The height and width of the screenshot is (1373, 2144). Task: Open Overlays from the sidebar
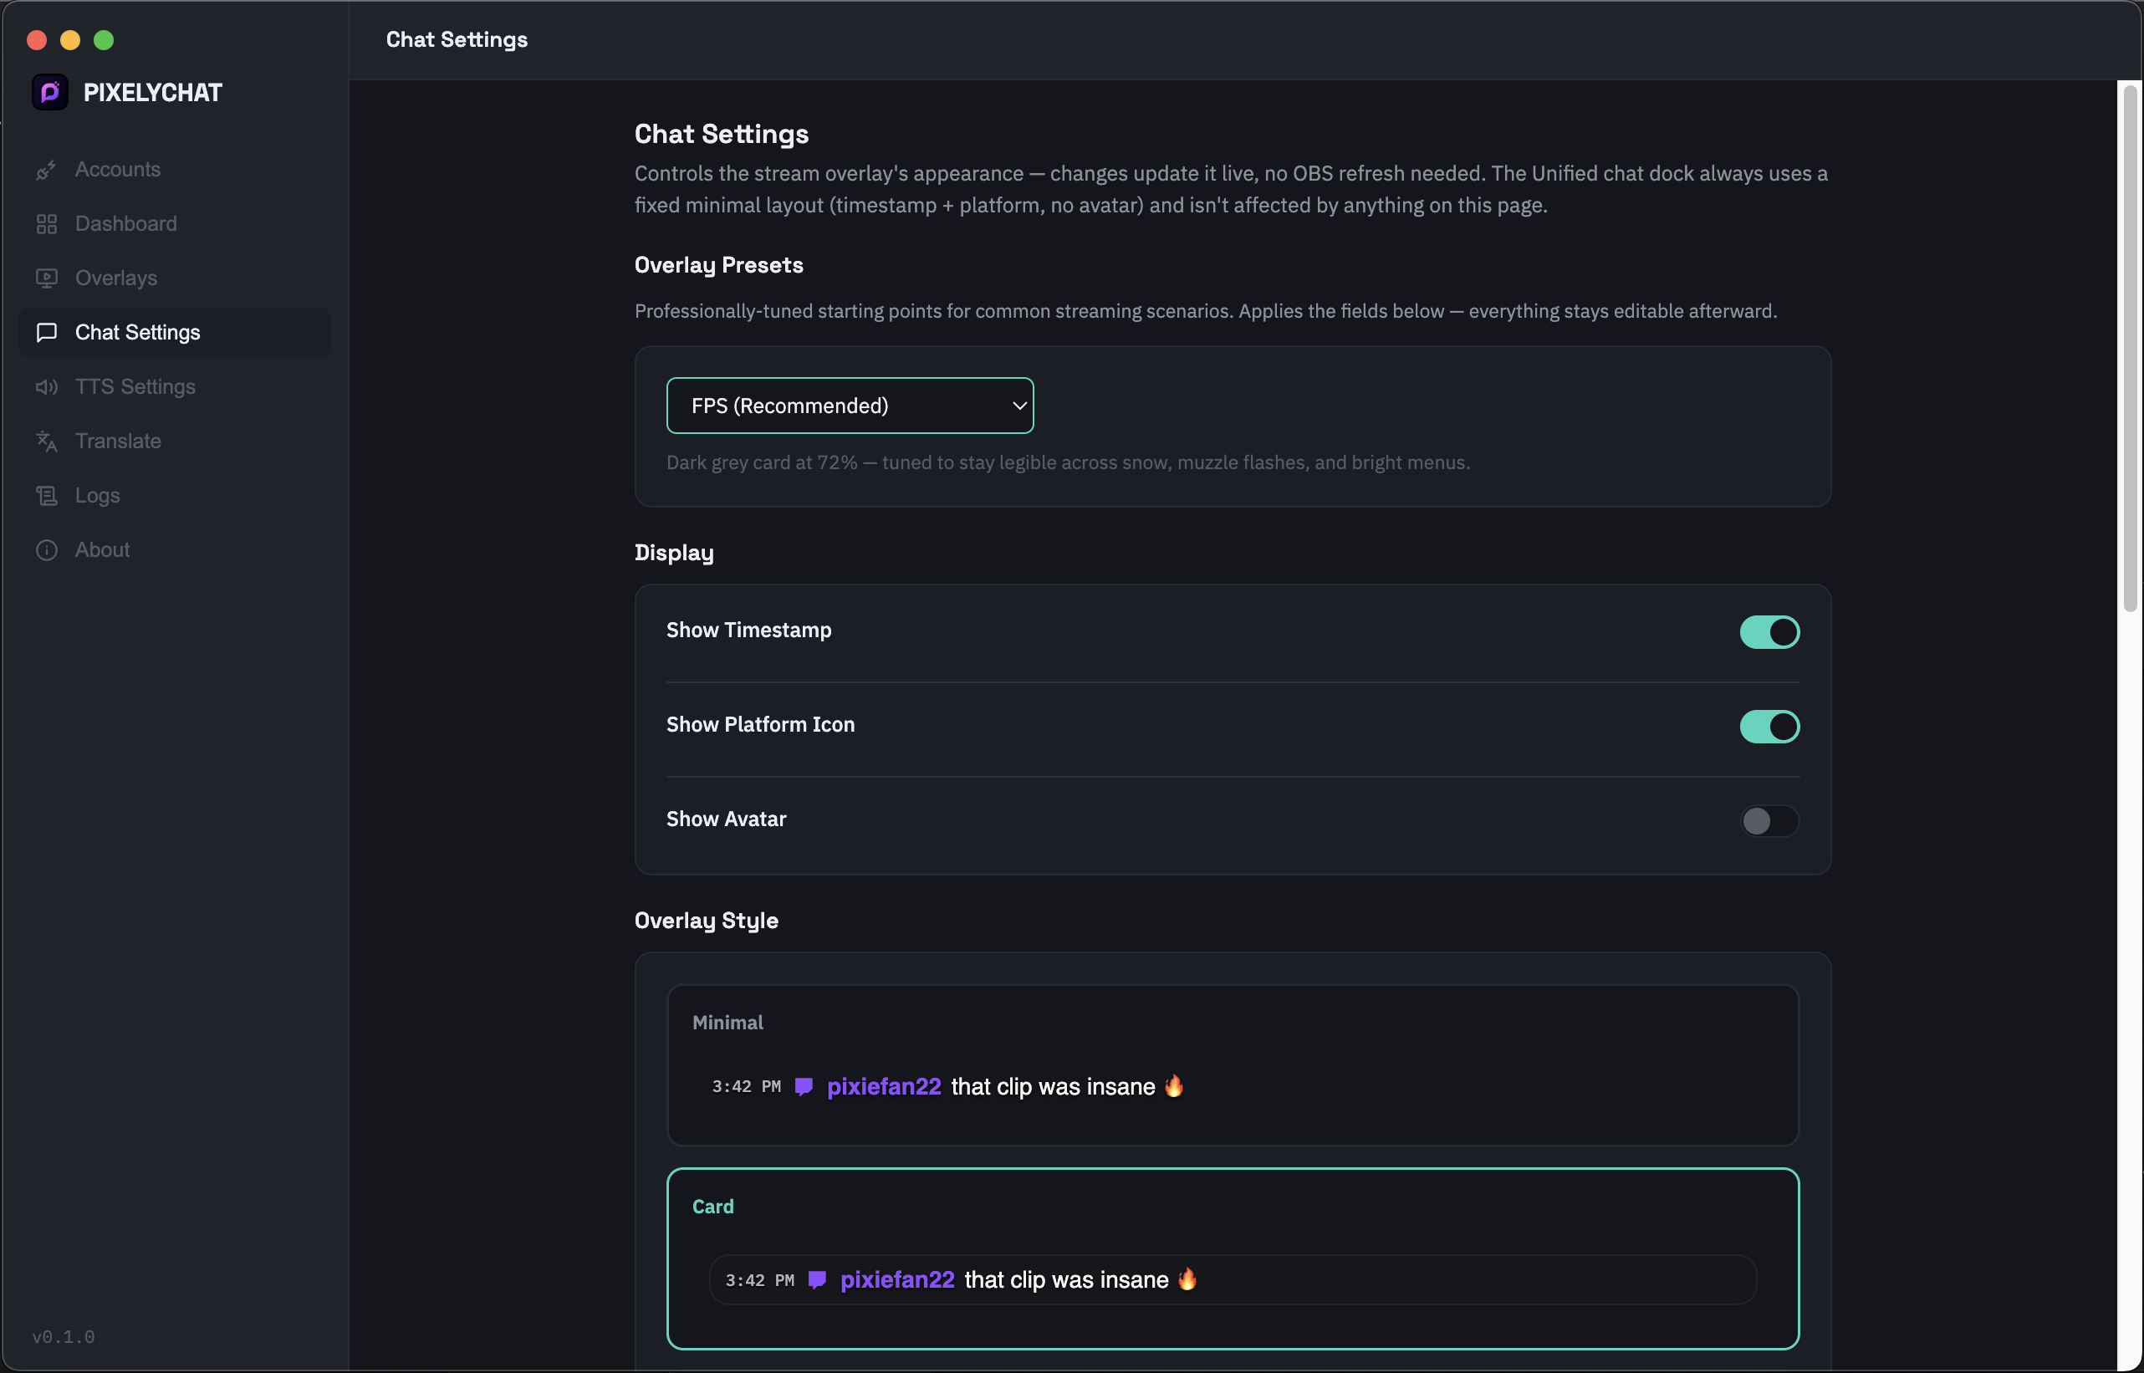175,278
